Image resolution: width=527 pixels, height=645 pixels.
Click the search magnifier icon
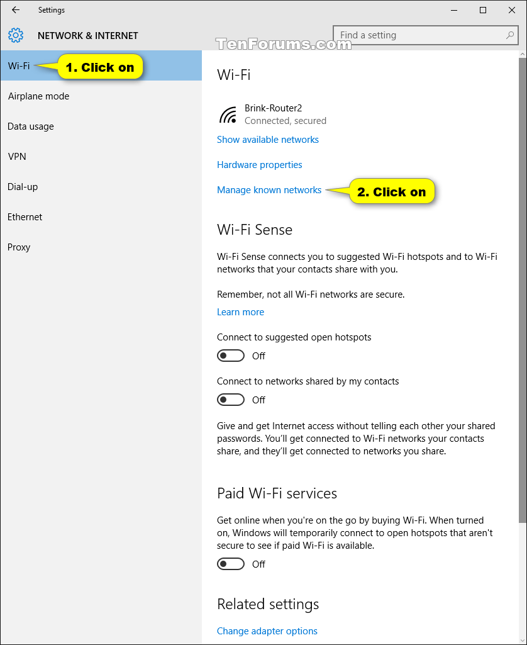coord(510,35)
